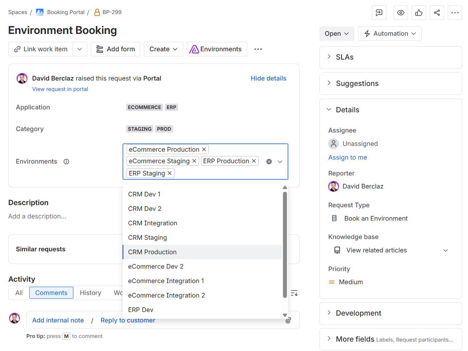Remove eCommerce Production tag
The width and height of the screenshot is (468, 351).
point(204,149)
